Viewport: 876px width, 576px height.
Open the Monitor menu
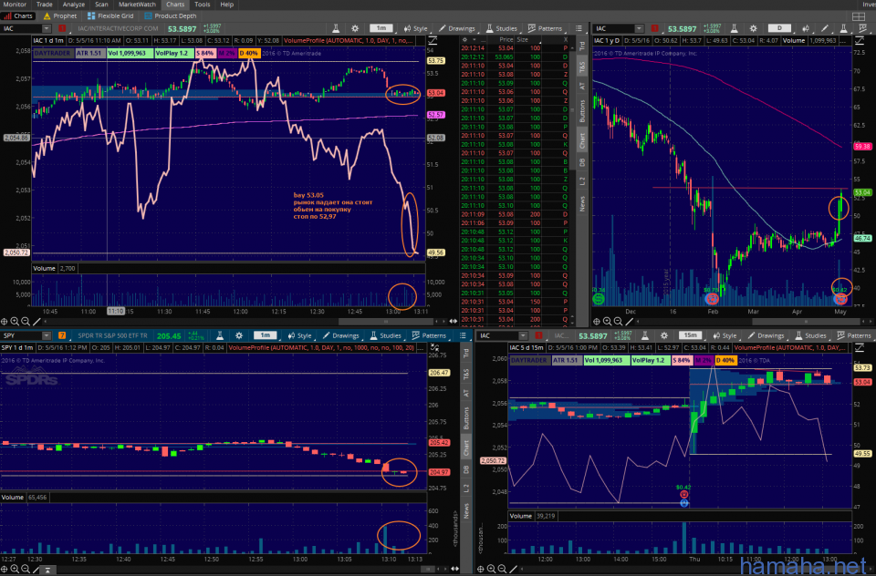point(15,5)
